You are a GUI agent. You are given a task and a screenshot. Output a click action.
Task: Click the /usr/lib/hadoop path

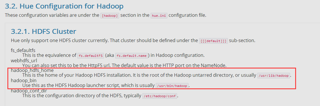tap(274, 76)
